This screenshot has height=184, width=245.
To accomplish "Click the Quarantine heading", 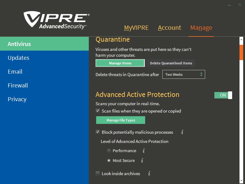I will click(x=113, y=40).
